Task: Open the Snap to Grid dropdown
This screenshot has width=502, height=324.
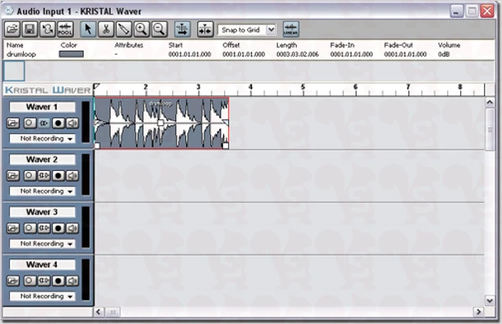Action: (271, 29)
